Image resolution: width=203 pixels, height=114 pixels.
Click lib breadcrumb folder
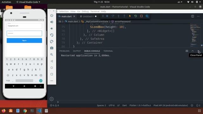60,22
